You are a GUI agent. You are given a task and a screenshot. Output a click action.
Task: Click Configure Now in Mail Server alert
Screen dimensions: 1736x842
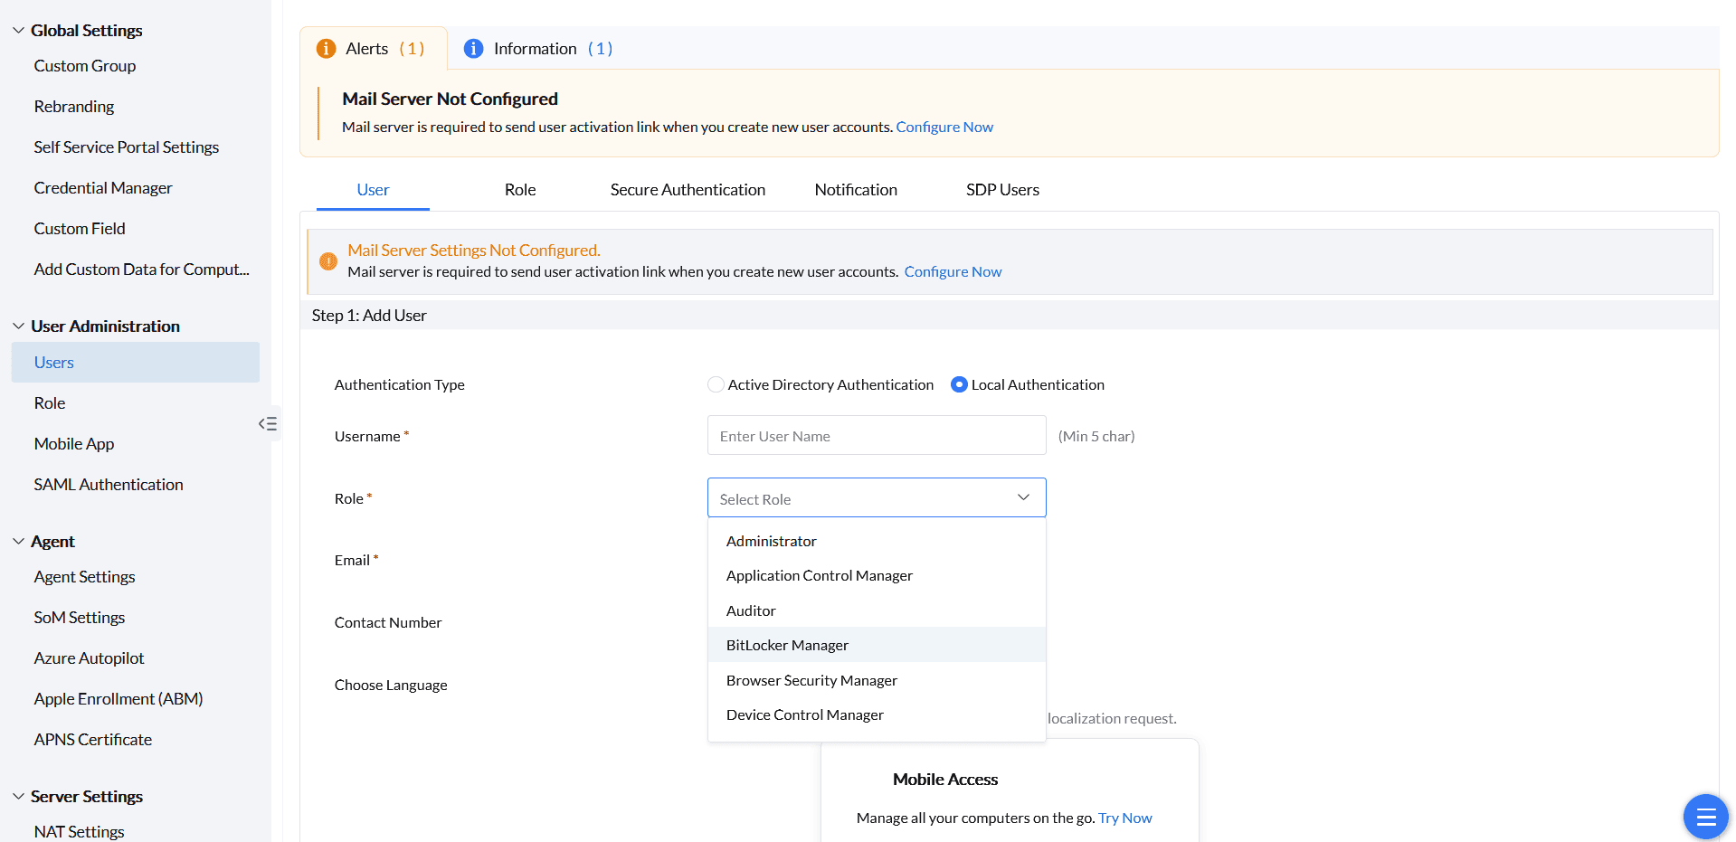click(944, 128)
